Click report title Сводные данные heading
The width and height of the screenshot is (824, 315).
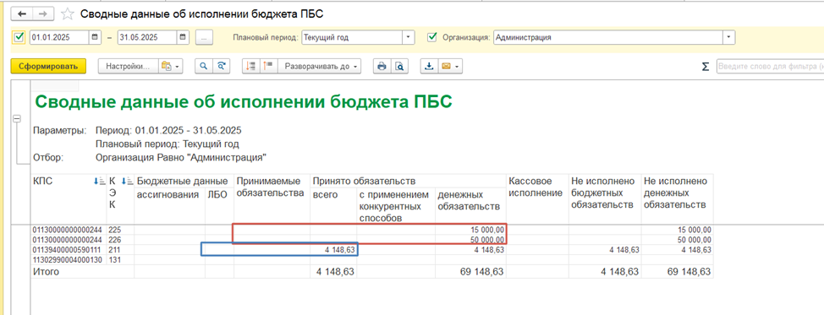point(244,101)
